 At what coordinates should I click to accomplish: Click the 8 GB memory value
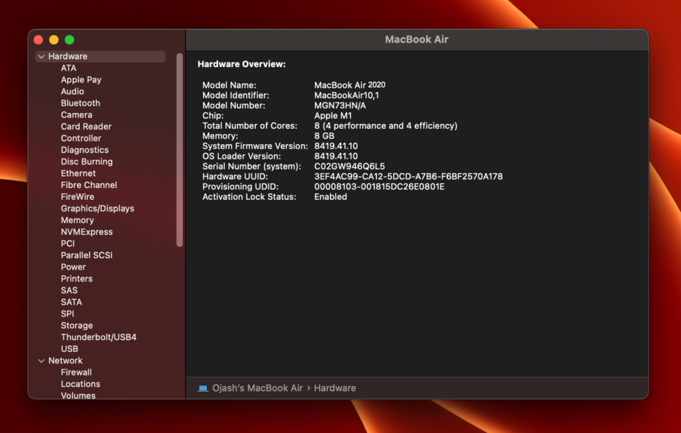tap(325, 135)
